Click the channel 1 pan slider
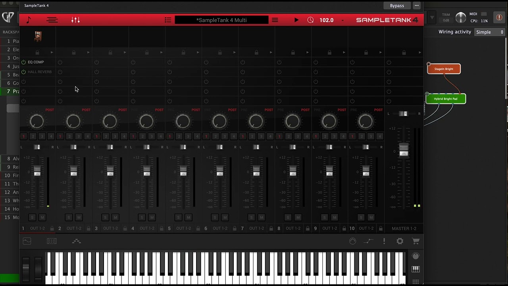Screen dimensions: 508x286 37,147
